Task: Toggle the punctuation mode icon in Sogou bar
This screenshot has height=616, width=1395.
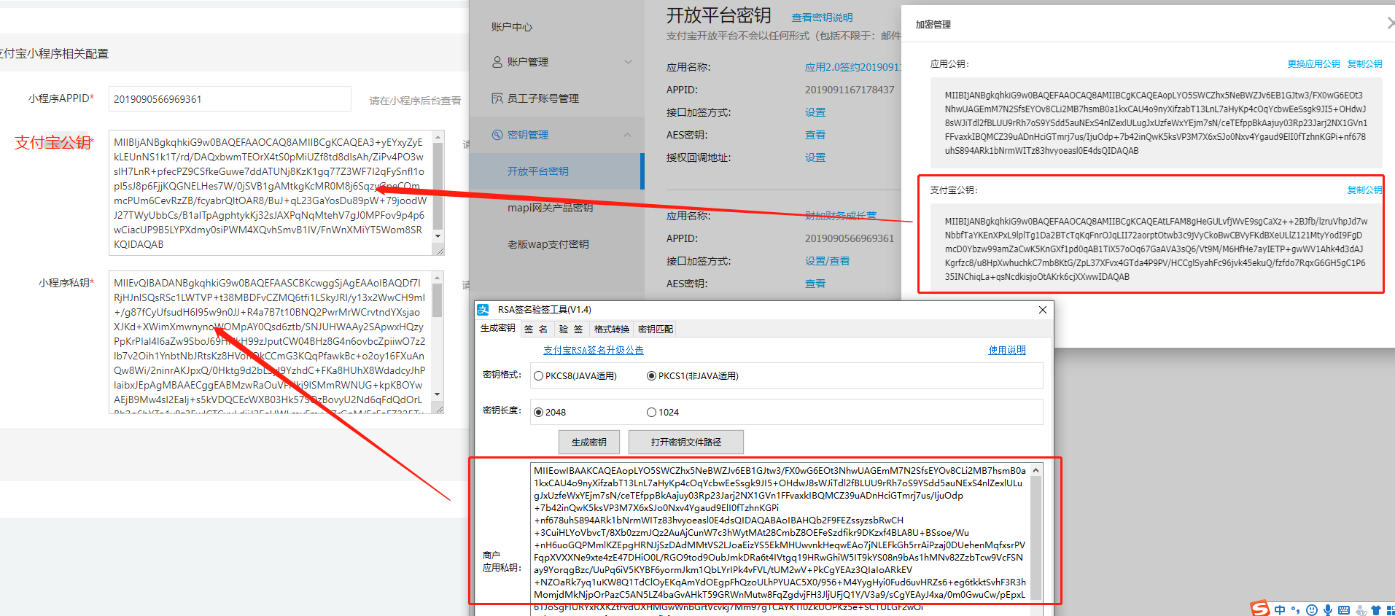Action: (1296, 610)
